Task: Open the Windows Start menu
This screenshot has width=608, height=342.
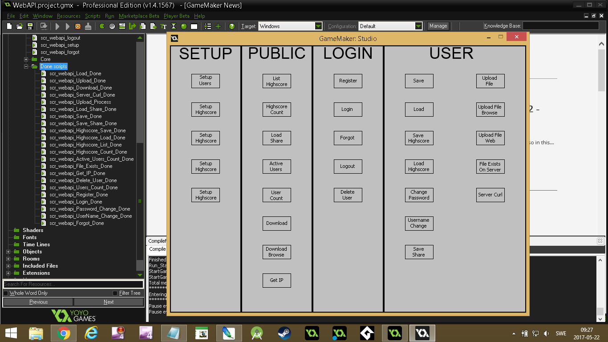Action: (11, 333)
